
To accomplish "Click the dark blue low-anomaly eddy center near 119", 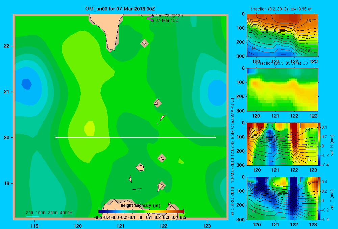I will [26, 84].
